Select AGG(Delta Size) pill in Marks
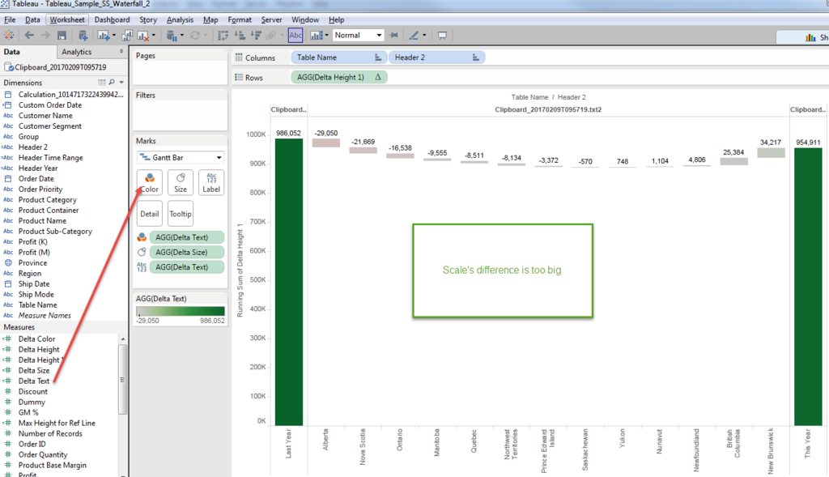 (187, 252)
